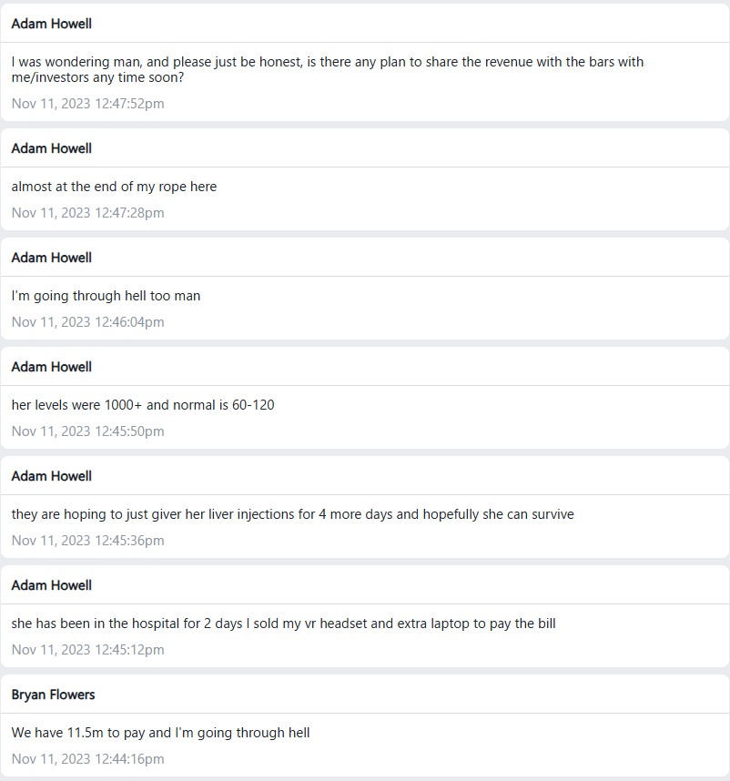Click the Bryan Flowers sender name
730x781 pixels.
(x=53, y=695)
